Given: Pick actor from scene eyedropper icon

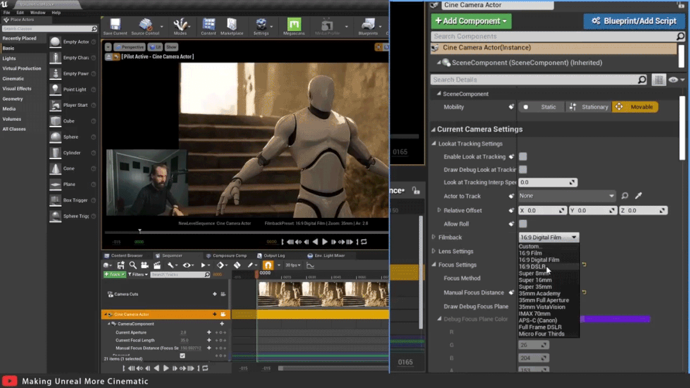Looking at the screenshot, I should pyautogui.click(x=638, y=196).
